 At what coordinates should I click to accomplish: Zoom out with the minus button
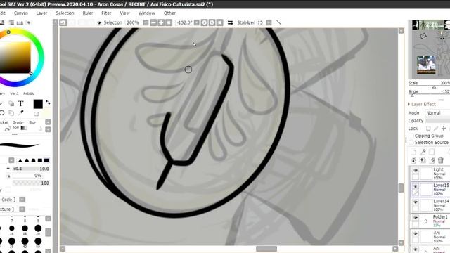(153, 22)
